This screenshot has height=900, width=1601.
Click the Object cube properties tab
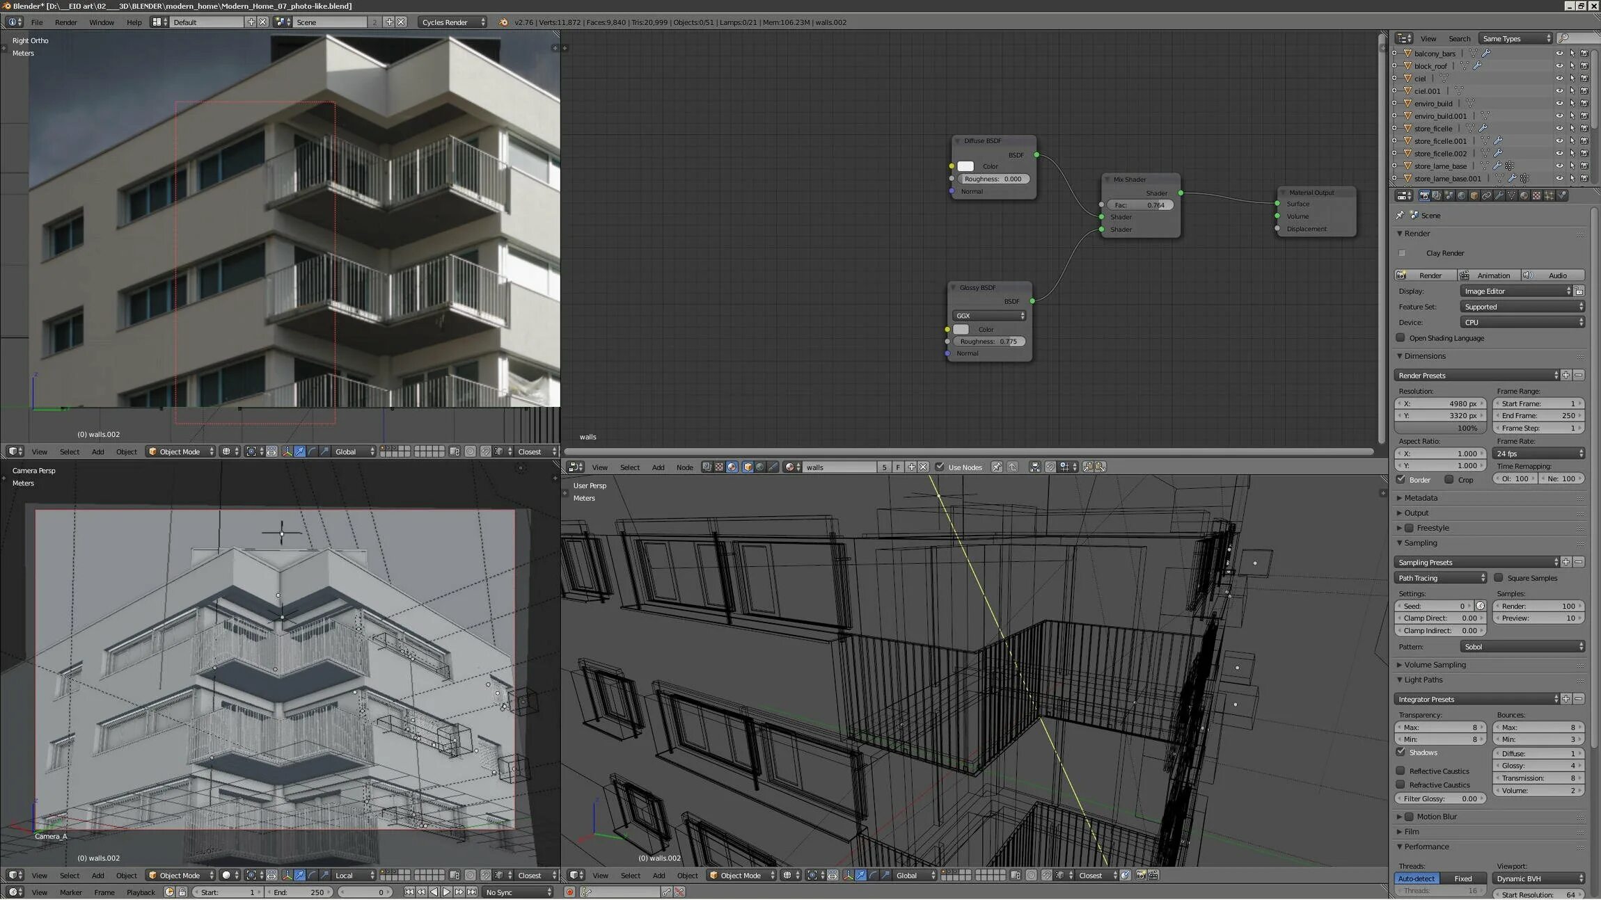[x=1474, y=195]
